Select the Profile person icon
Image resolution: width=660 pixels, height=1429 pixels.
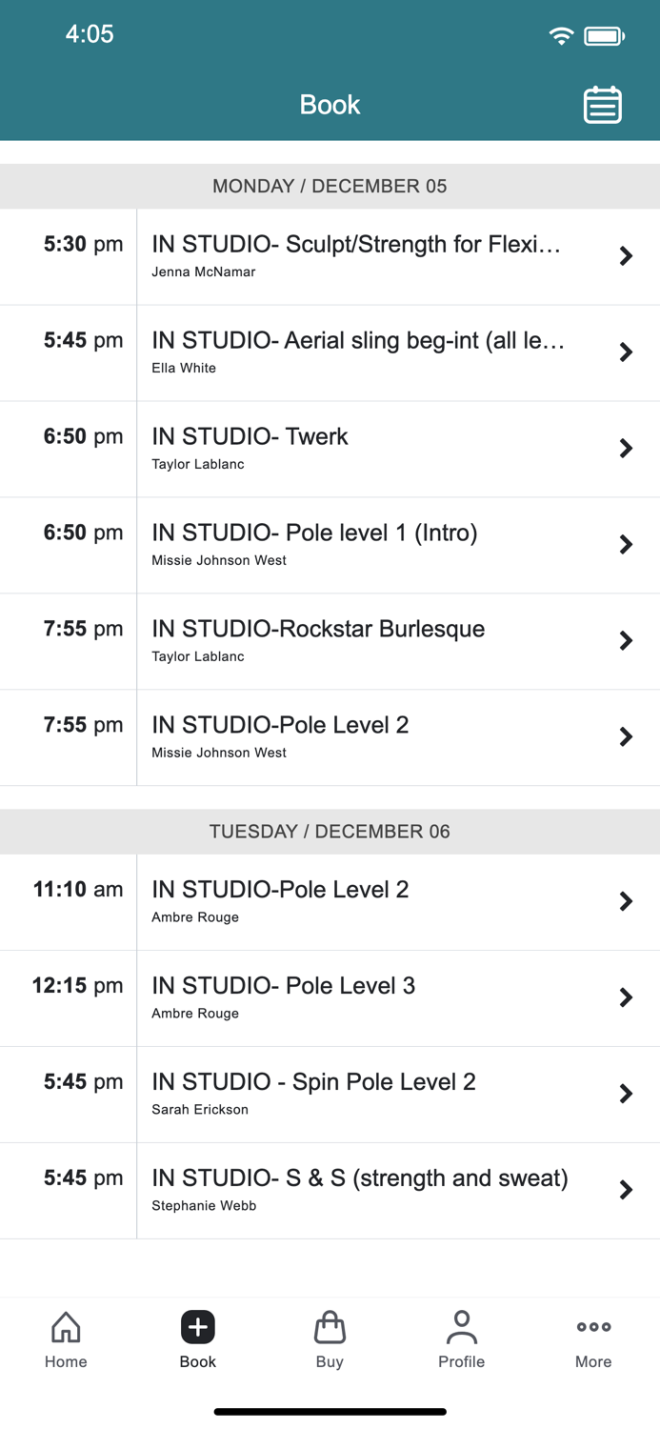click(x=461, y=1327)
